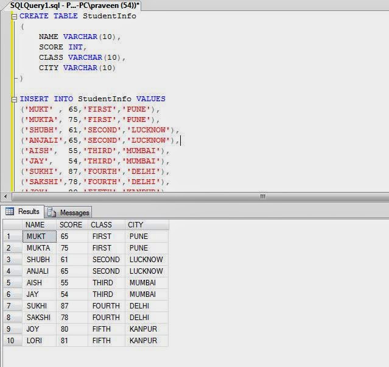Click score 75 in MUKTA row
389x367 pixels.
click(x=72, y=248)
